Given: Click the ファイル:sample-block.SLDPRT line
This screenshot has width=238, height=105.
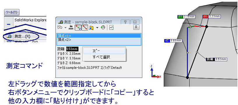Looking at the screenshot, I should pos(90,68).
